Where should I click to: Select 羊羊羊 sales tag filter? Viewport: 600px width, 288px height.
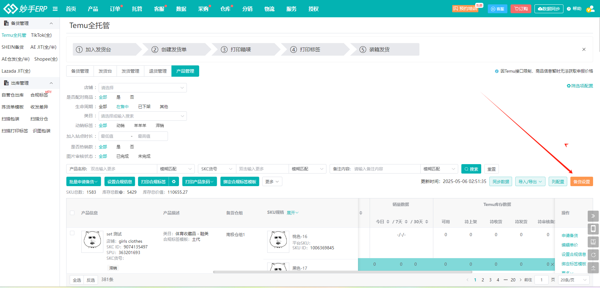[140, 125]
